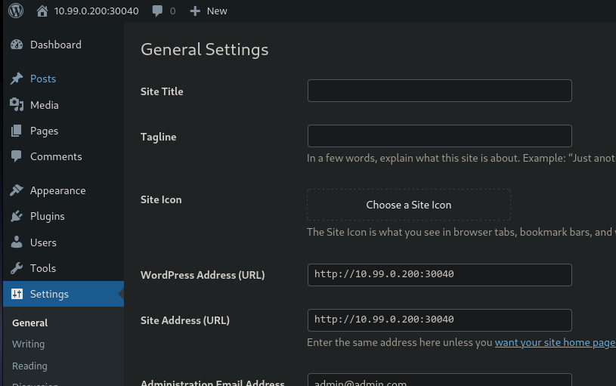The height and width of the screenshot is (386, 616).
Task: Select the Posts pushpin icon
Action: click(x=17, y=79)
